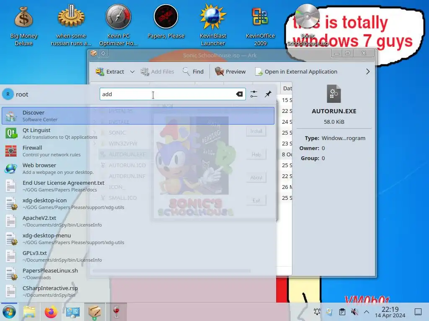Switch to the Ark taskbar entry

pos(95,312)
